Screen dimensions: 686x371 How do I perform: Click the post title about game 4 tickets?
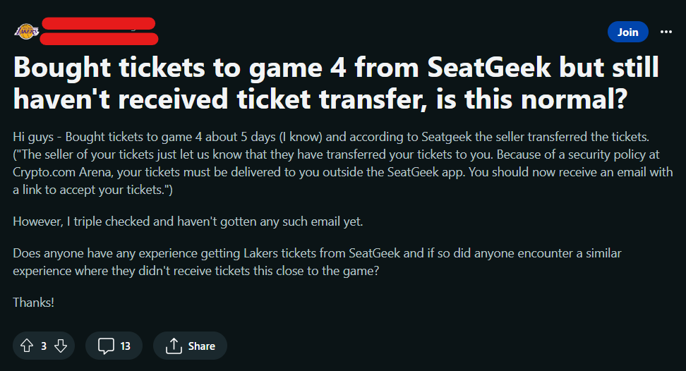[336, 83]
